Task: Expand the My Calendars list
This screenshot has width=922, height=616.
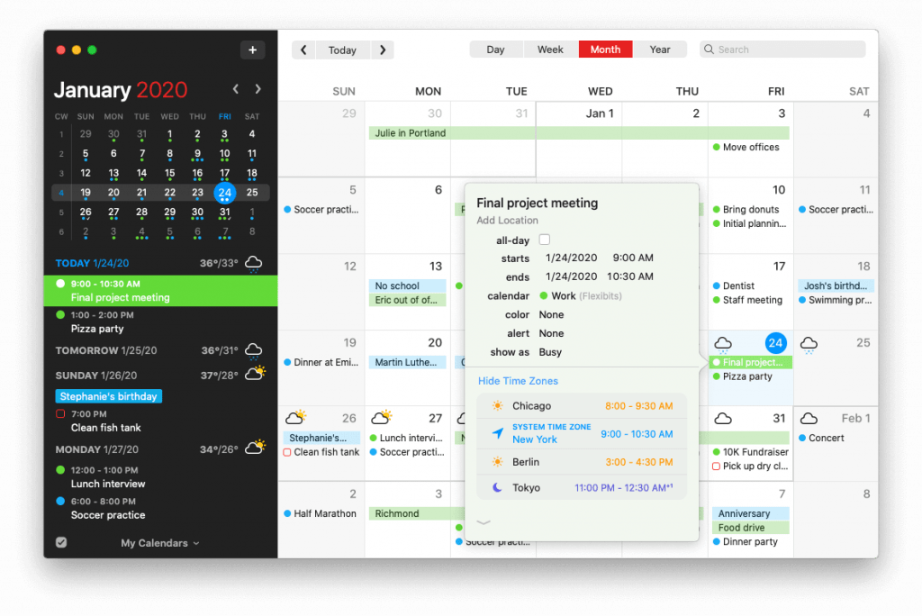Action: (195, 543)
